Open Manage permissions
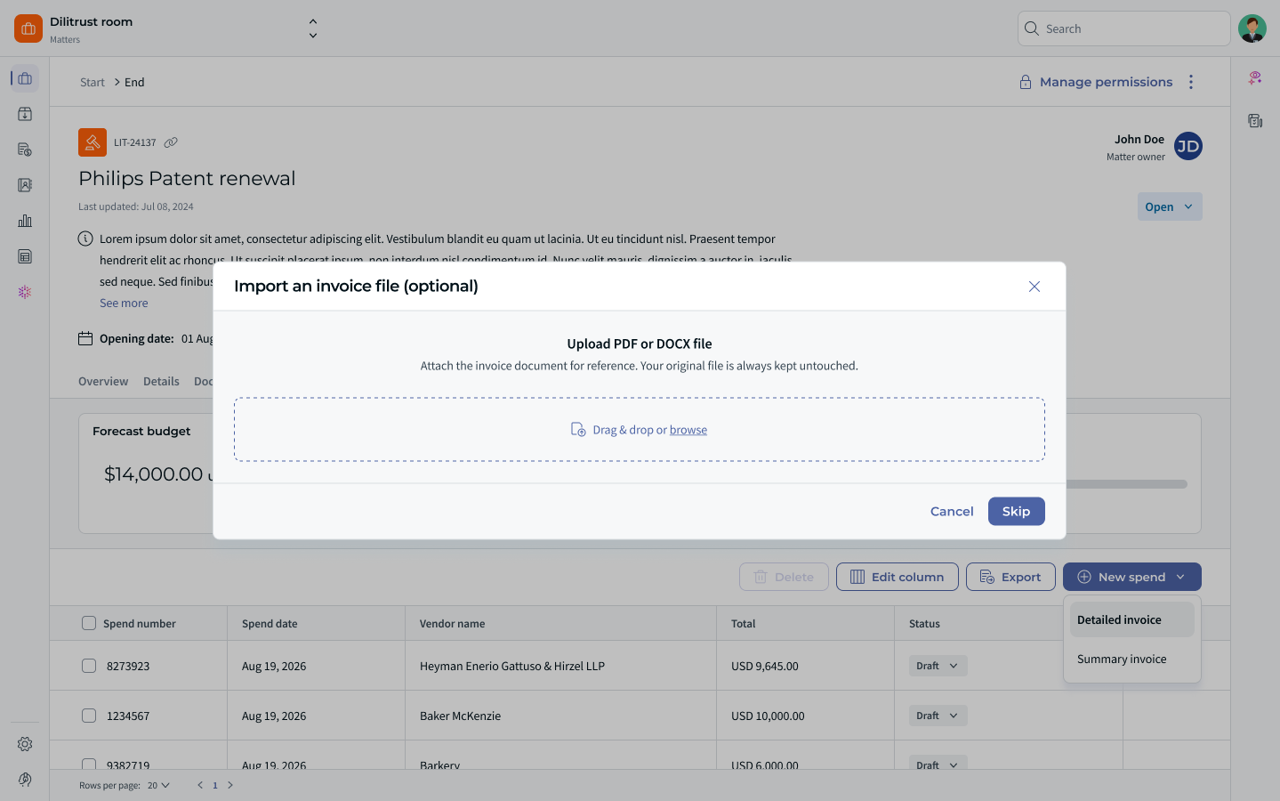Image resolution: width=1280 pixels, height=801 pixels. coord(1096,82)
